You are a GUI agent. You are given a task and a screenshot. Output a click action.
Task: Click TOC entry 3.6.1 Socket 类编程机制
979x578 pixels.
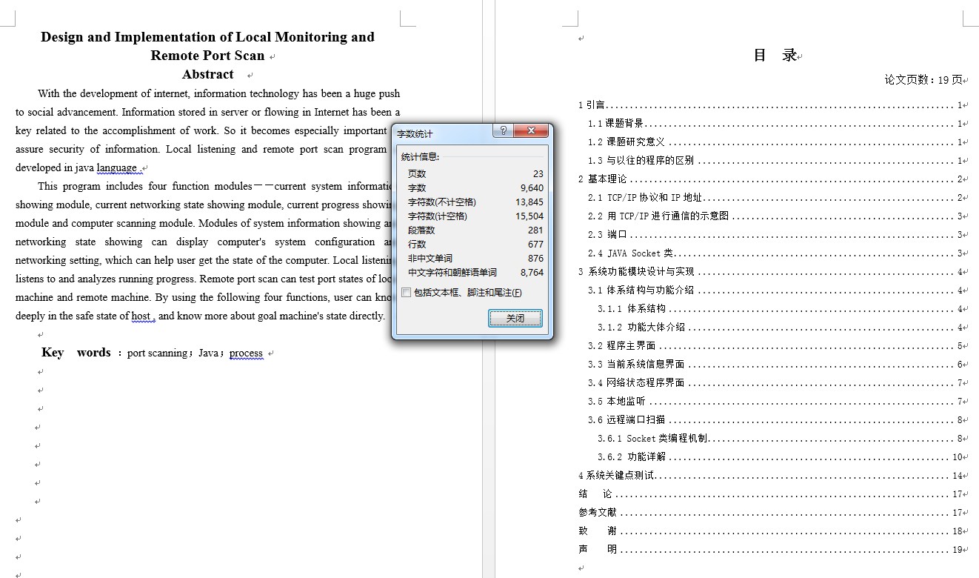[780, 439]
